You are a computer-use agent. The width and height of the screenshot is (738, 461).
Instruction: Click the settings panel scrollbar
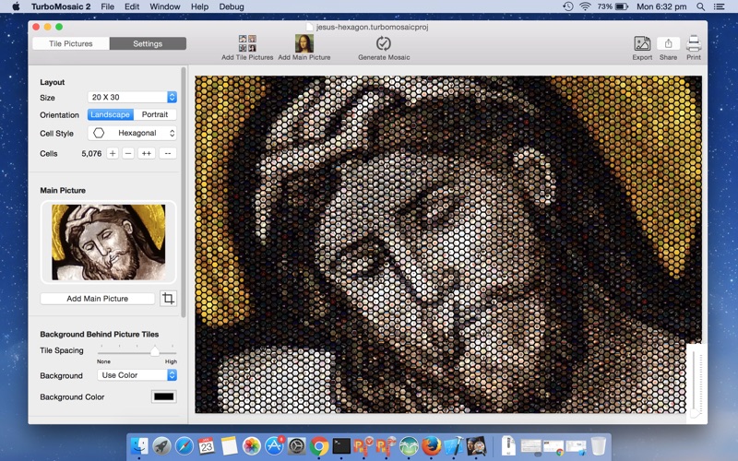point(183,193)
